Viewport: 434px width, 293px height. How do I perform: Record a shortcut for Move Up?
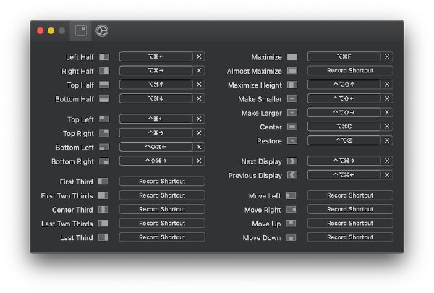[x=350, y=224]
